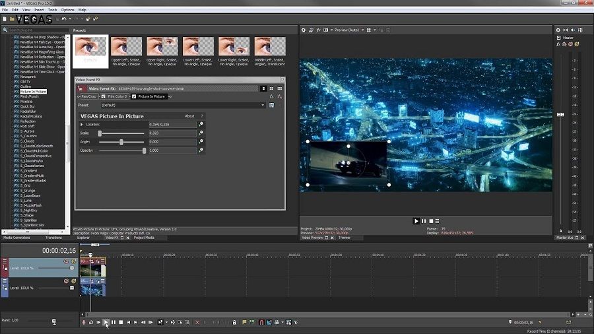Click the Pan/Crop button in FX chain

(88, 96)
